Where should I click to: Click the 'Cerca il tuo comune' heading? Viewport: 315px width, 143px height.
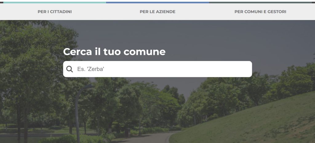(x=114, y=52)
